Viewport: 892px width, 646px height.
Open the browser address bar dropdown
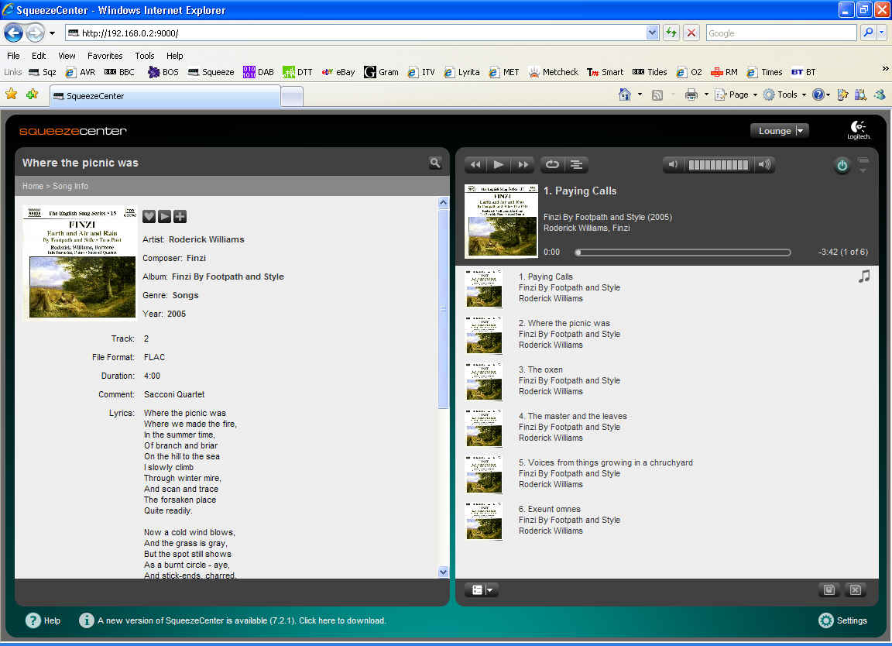click(652, 33)
